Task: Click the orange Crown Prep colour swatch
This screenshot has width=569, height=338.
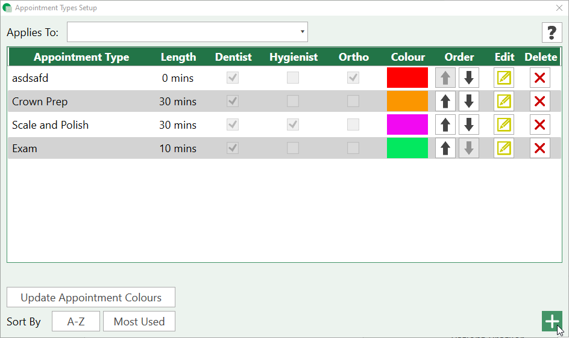Action: point(407,101)
